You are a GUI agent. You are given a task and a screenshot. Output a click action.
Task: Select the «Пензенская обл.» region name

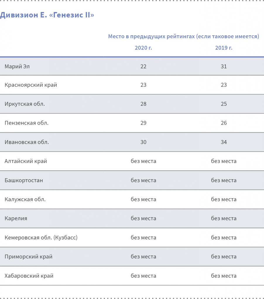click(26, 123)
